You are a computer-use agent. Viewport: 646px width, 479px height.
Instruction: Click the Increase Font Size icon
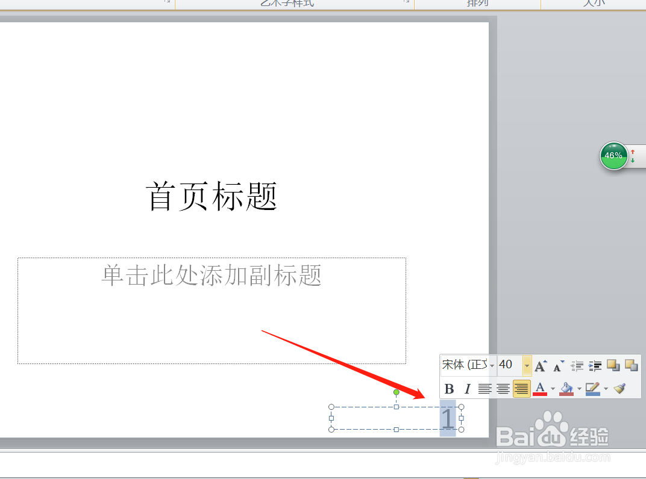coord(540,365)
